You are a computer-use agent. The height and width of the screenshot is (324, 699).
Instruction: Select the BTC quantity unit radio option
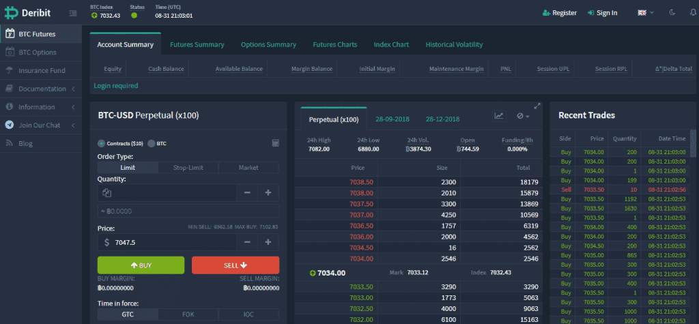[x=152, y=143]
